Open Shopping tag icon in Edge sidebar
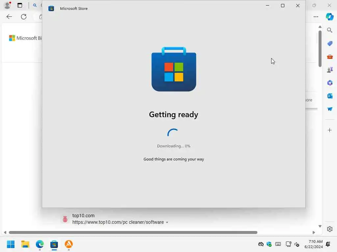This screenshot has width=337, height=252. point(330,44)
